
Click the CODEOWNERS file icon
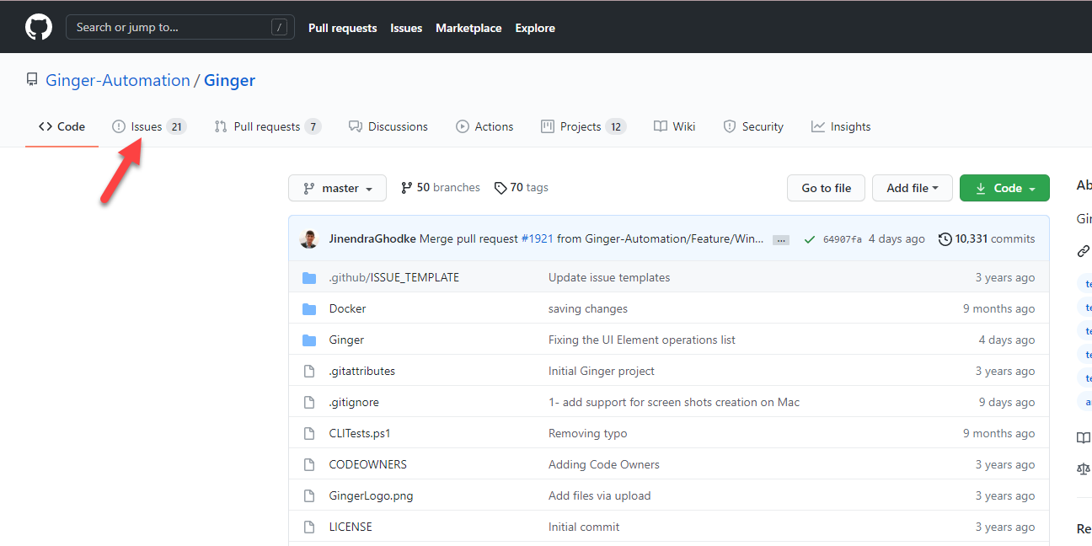[309, 464]
